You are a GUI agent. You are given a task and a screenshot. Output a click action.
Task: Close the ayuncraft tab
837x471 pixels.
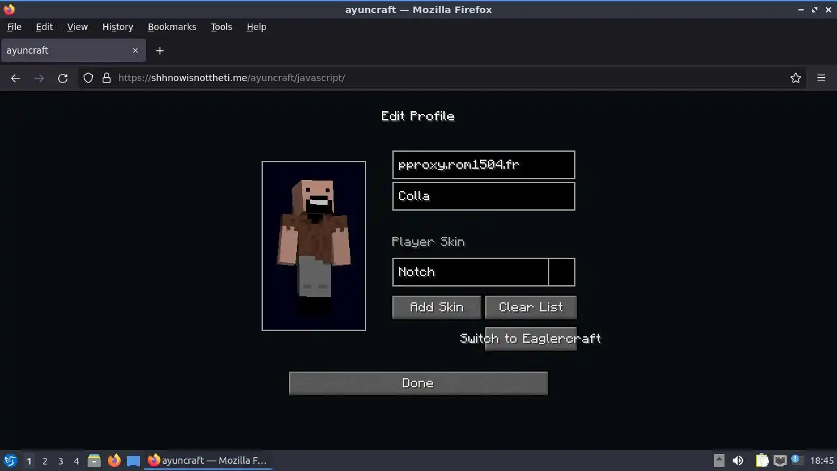pos(135,50)
